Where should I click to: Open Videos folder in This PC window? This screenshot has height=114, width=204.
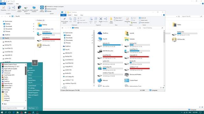tap(177, 25)
